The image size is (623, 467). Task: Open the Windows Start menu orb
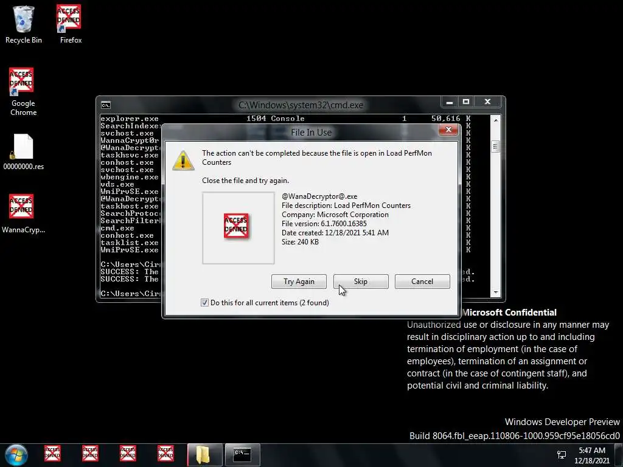pos(16,455)
